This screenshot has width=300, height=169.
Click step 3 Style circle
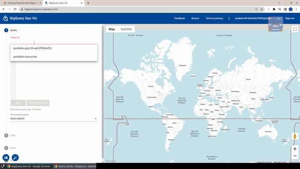pos(6,148)
